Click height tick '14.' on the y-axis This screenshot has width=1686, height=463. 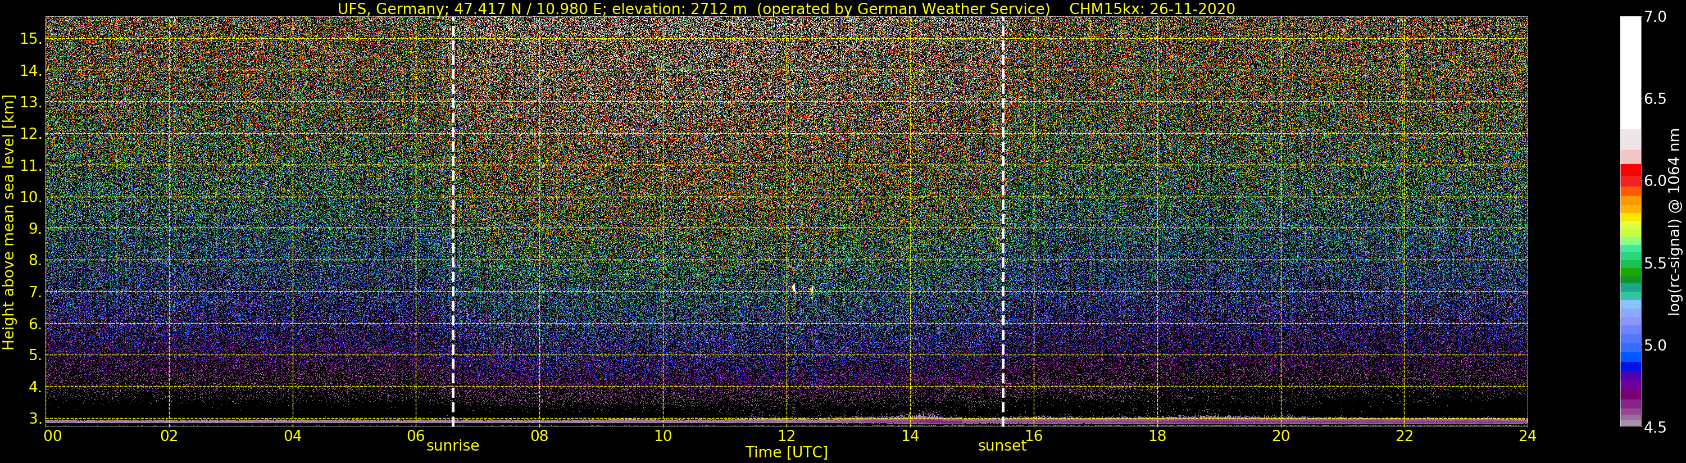pyautogui.click(x=31, y=71)
